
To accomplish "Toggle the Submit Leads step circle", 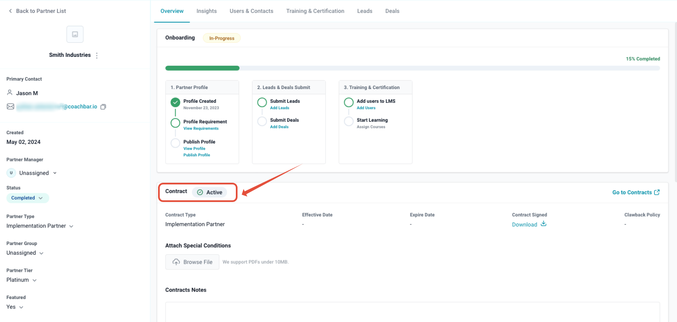I will [262, 102].
